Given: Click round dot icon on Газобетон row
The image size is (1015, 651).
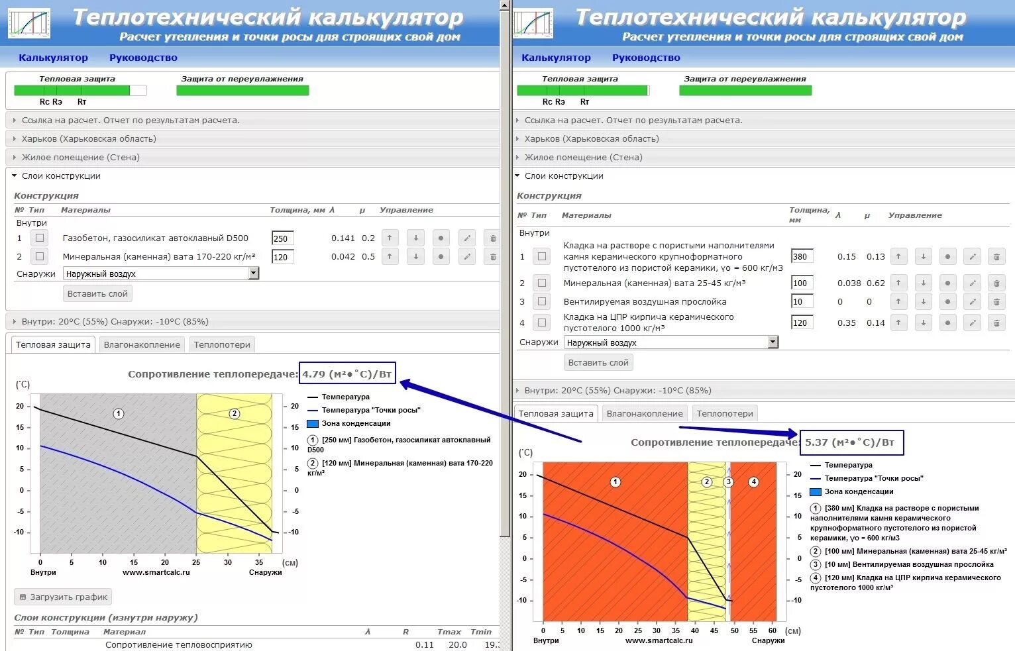Looking at the screenshot, I should [441, 238].
